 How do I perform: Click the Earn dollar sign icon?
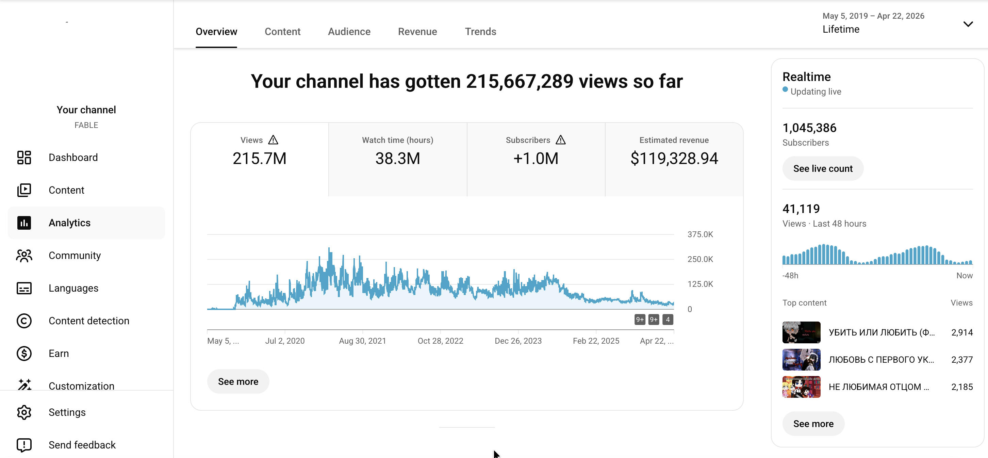24,353
